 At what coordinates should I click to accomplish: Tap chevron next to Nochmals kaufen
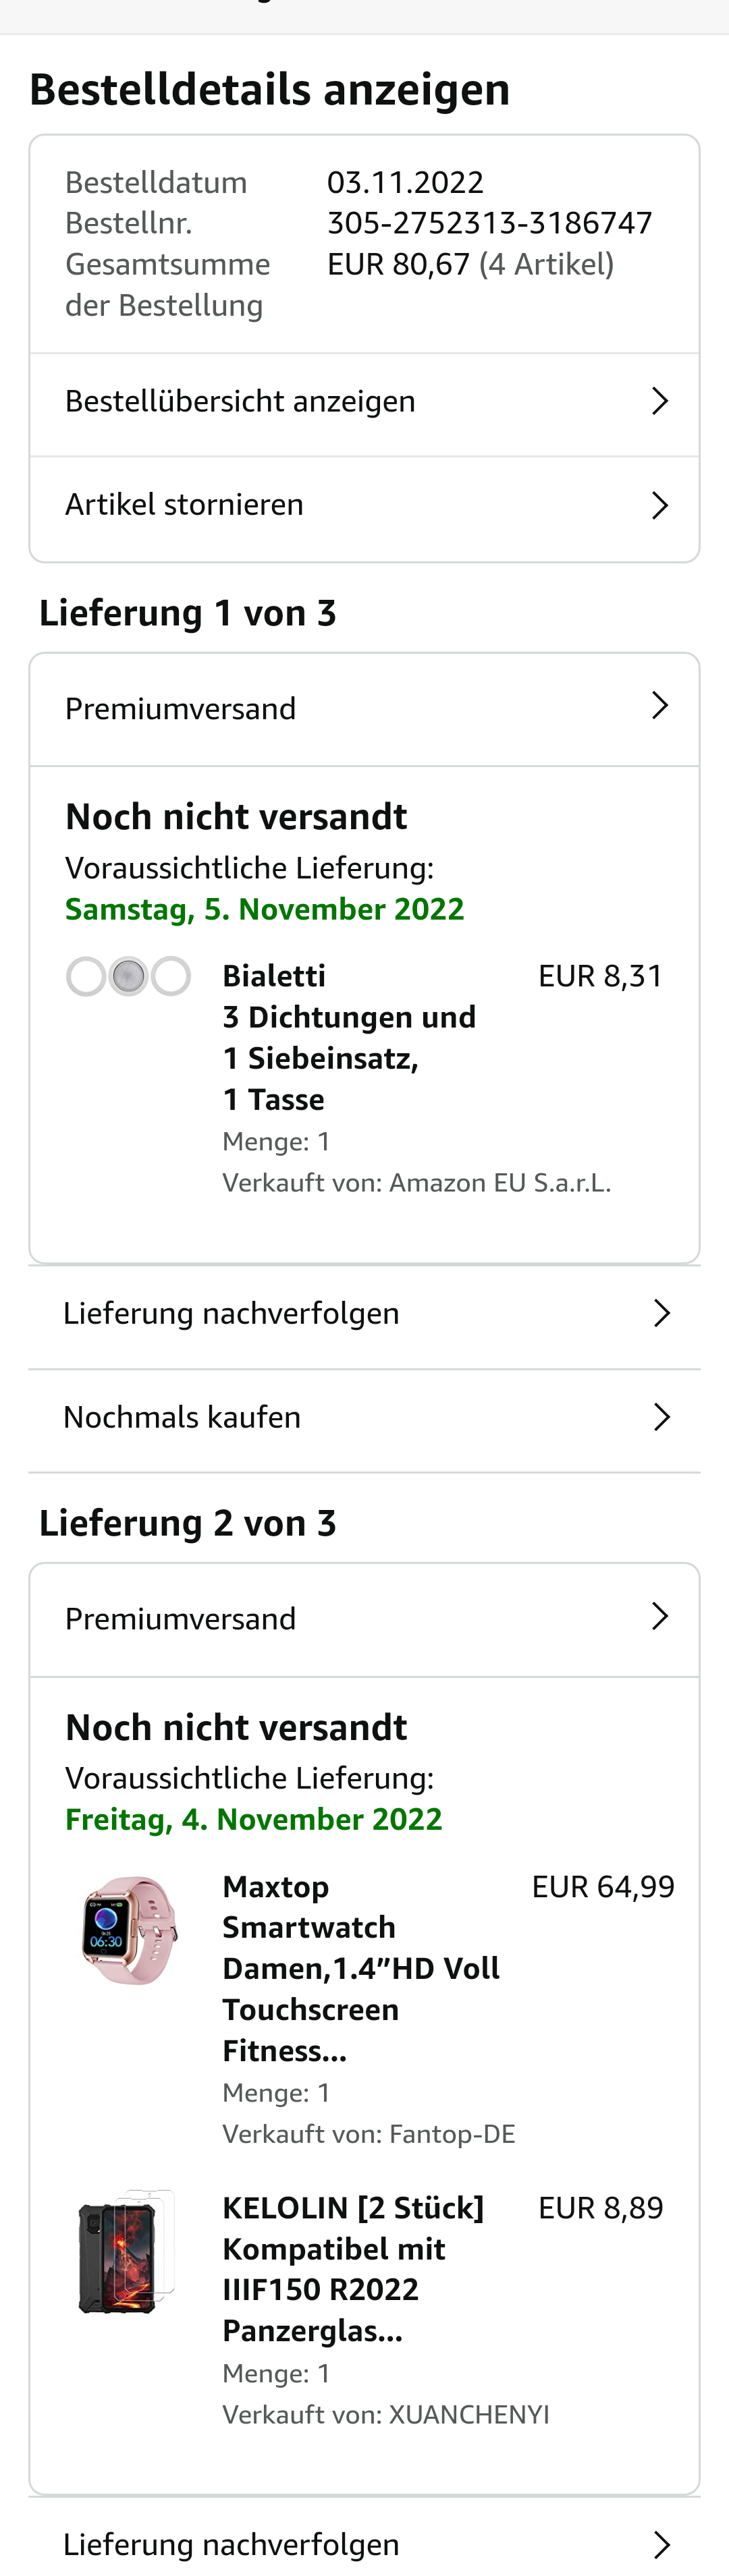(x=661, y=1418)
